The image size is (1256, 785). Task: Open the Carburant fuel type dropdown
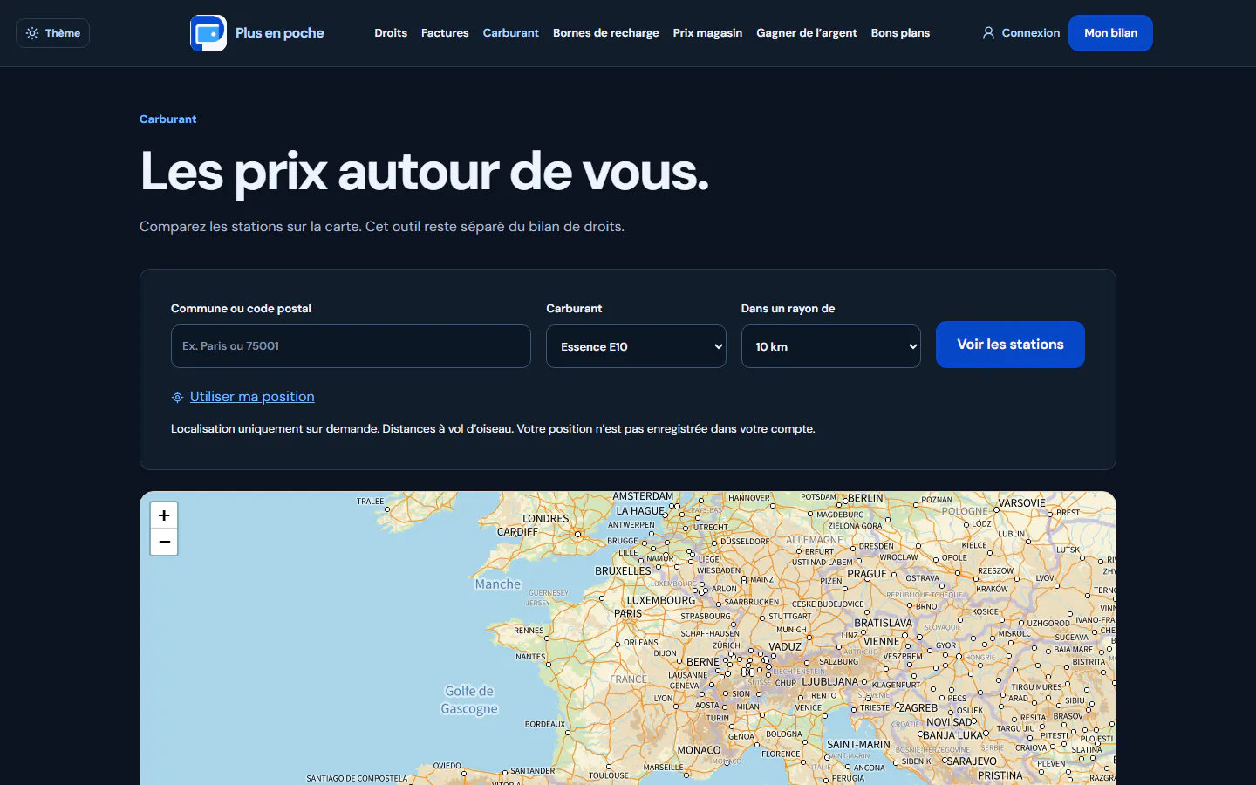636,346
